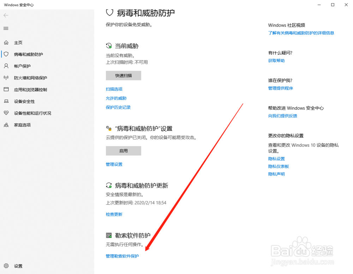Open 隐私仪表板 link
This screenshot has height=274, width=353.
[x=279, y=166]
